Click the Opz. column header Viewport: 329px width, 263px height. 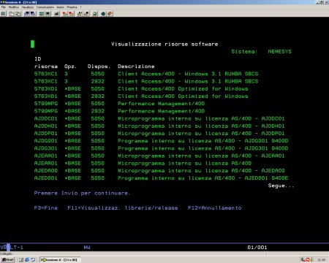coord(70,66)
